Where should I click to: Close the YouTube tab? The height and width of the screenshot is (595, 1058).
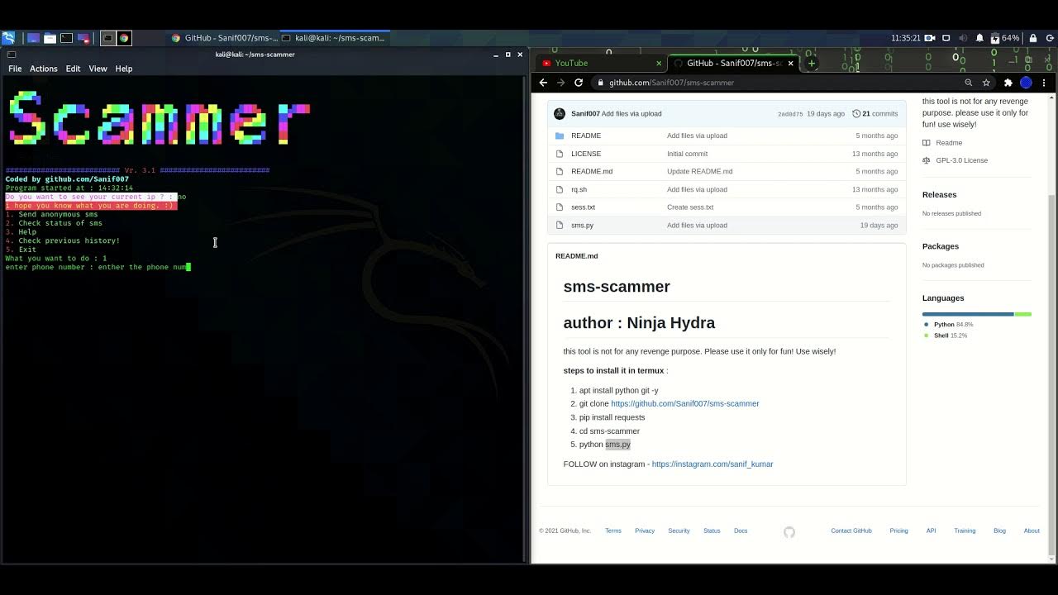(659, 63)
